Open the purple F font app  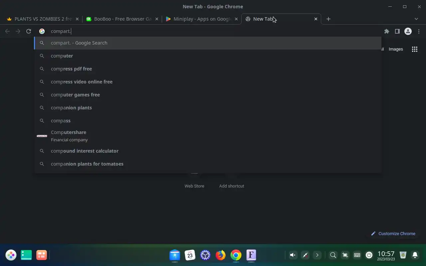coord(251,255)
